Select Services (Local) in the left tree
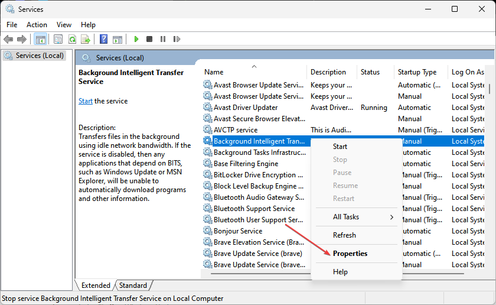Viewport: 496px width, 305px height. tap(34, 56)
